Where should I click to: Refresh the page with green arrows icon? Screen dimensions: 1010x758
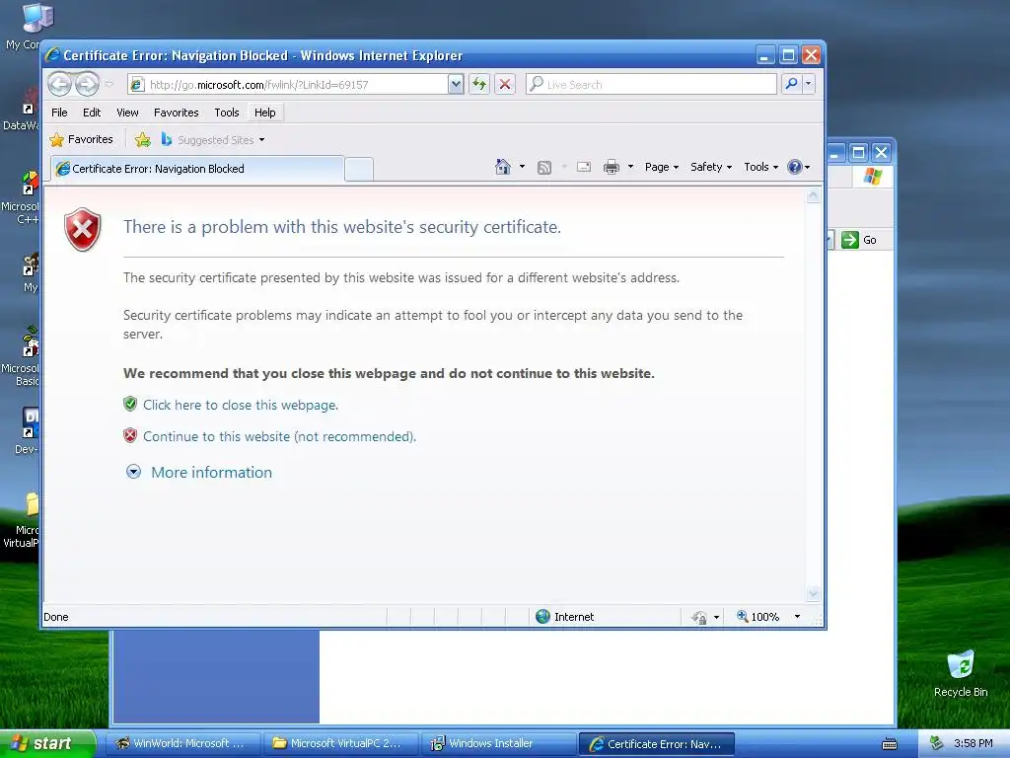pos(479,85)
